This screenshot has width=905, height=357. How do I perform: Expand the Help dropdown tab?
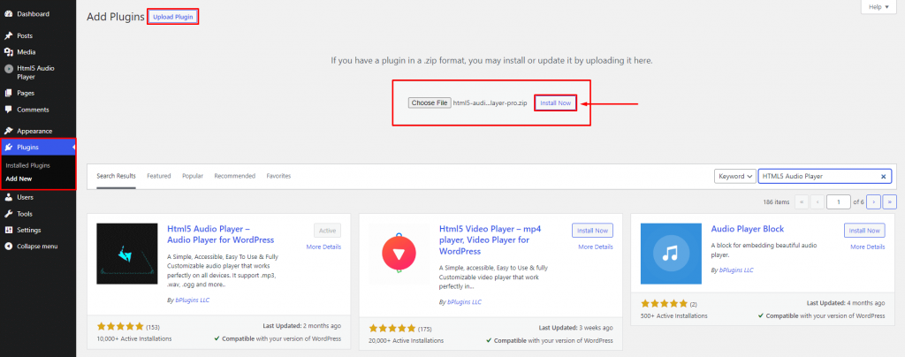(879, 7)
